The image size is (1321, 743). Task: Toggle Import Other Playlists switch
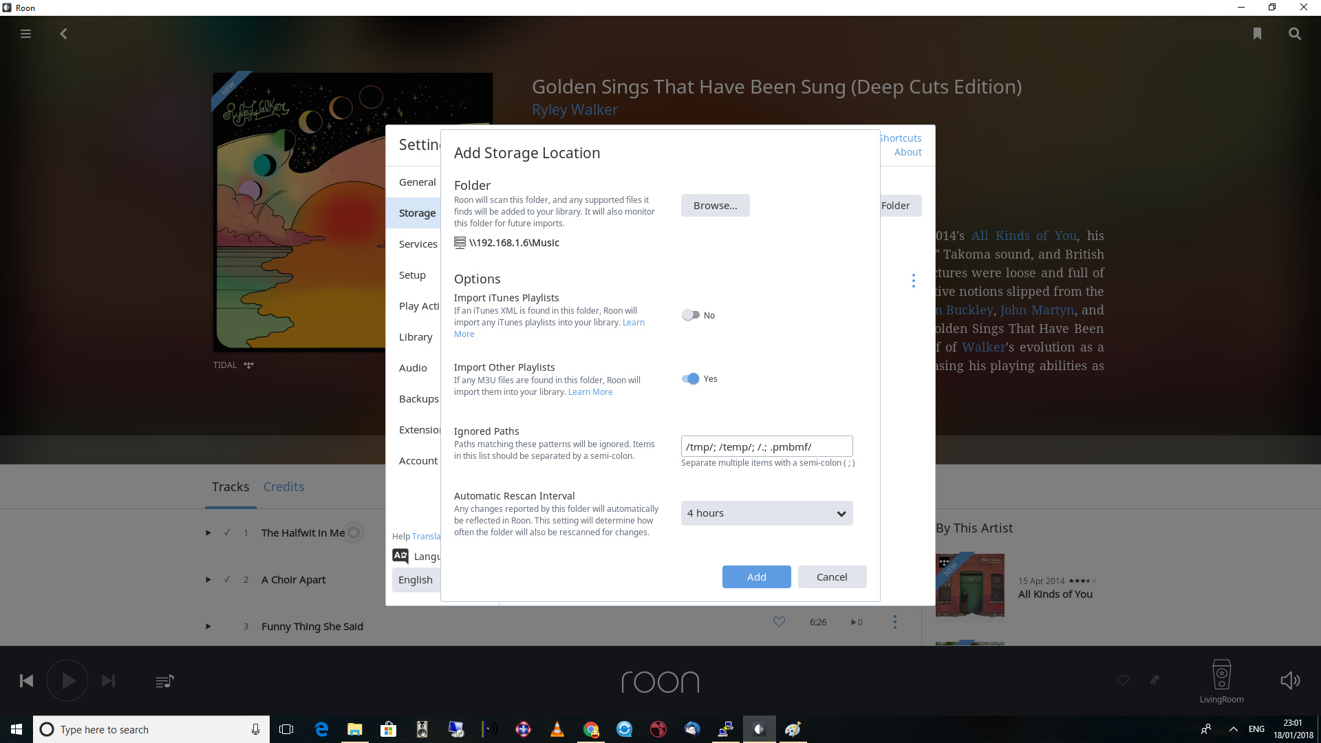pos(691,378)
